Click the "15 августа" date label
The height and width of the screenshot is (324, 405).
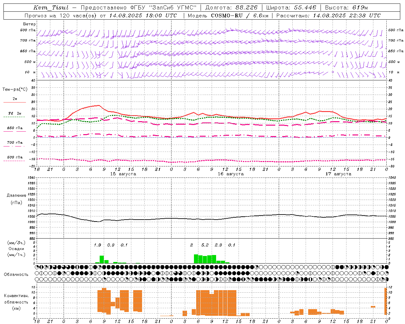click(123, 174)
